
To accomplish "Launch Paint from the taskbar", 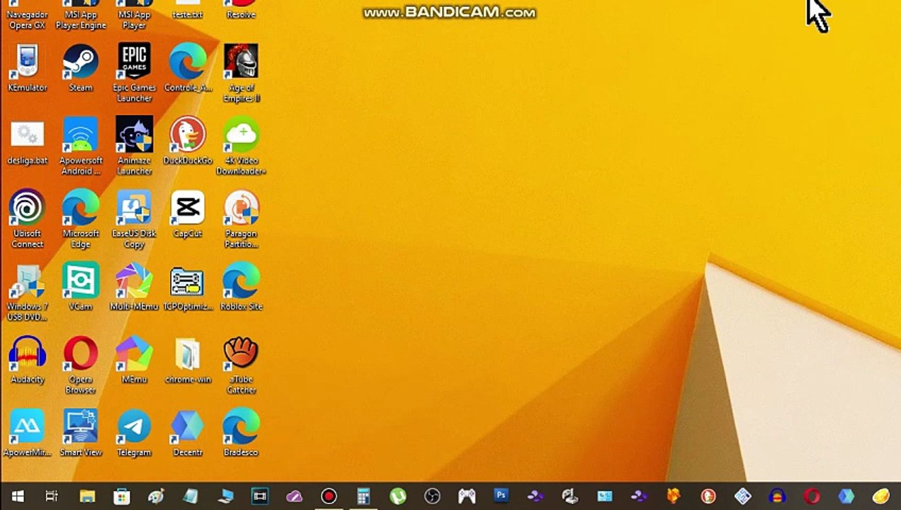I will point(156,497).
